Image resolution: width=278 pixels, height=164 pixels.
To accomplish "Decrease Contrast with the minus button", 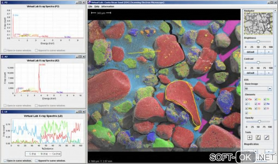I will (261, 73).
